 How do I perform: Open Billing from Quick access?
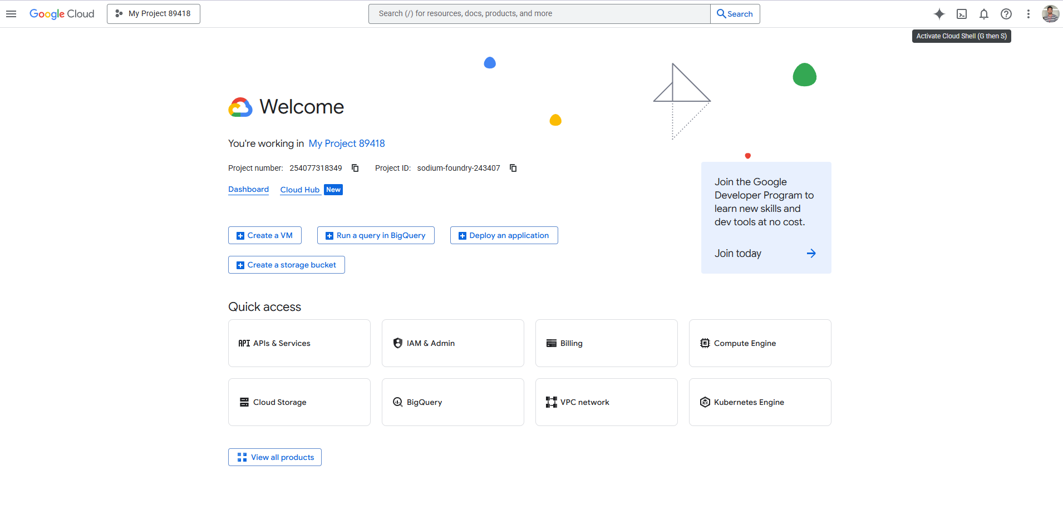pyautogui.click(x=606, y=343)
